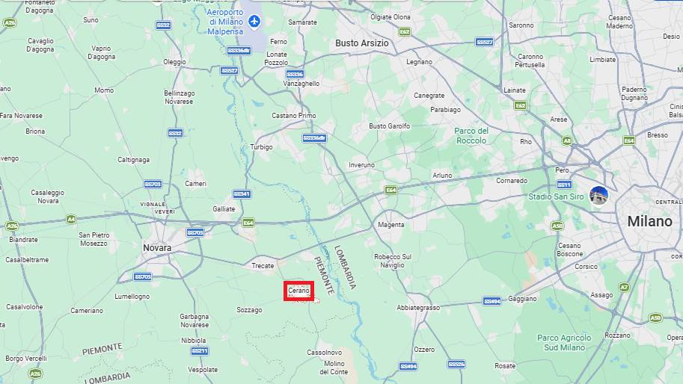683x384 pixels.
Task: Click the Magenta town label
Action: (x=391, y=225)
